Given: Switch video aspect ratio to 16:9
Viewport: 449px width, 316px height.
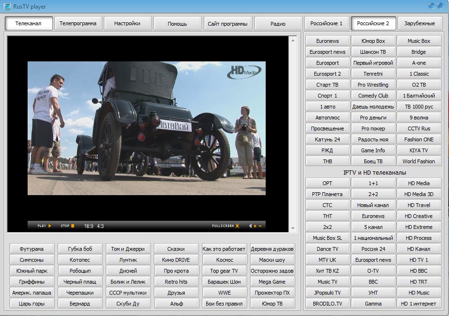Looking at the screenshot, I should (89, 226).
